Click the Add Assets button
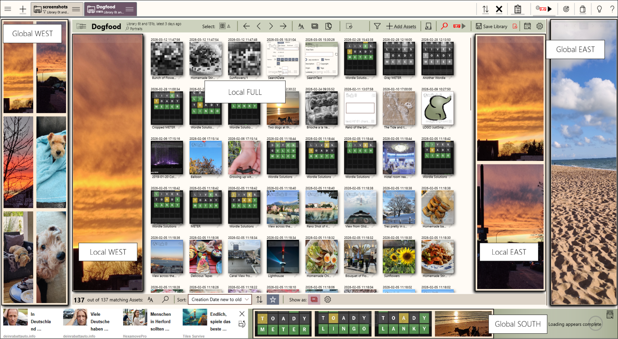 401,27
